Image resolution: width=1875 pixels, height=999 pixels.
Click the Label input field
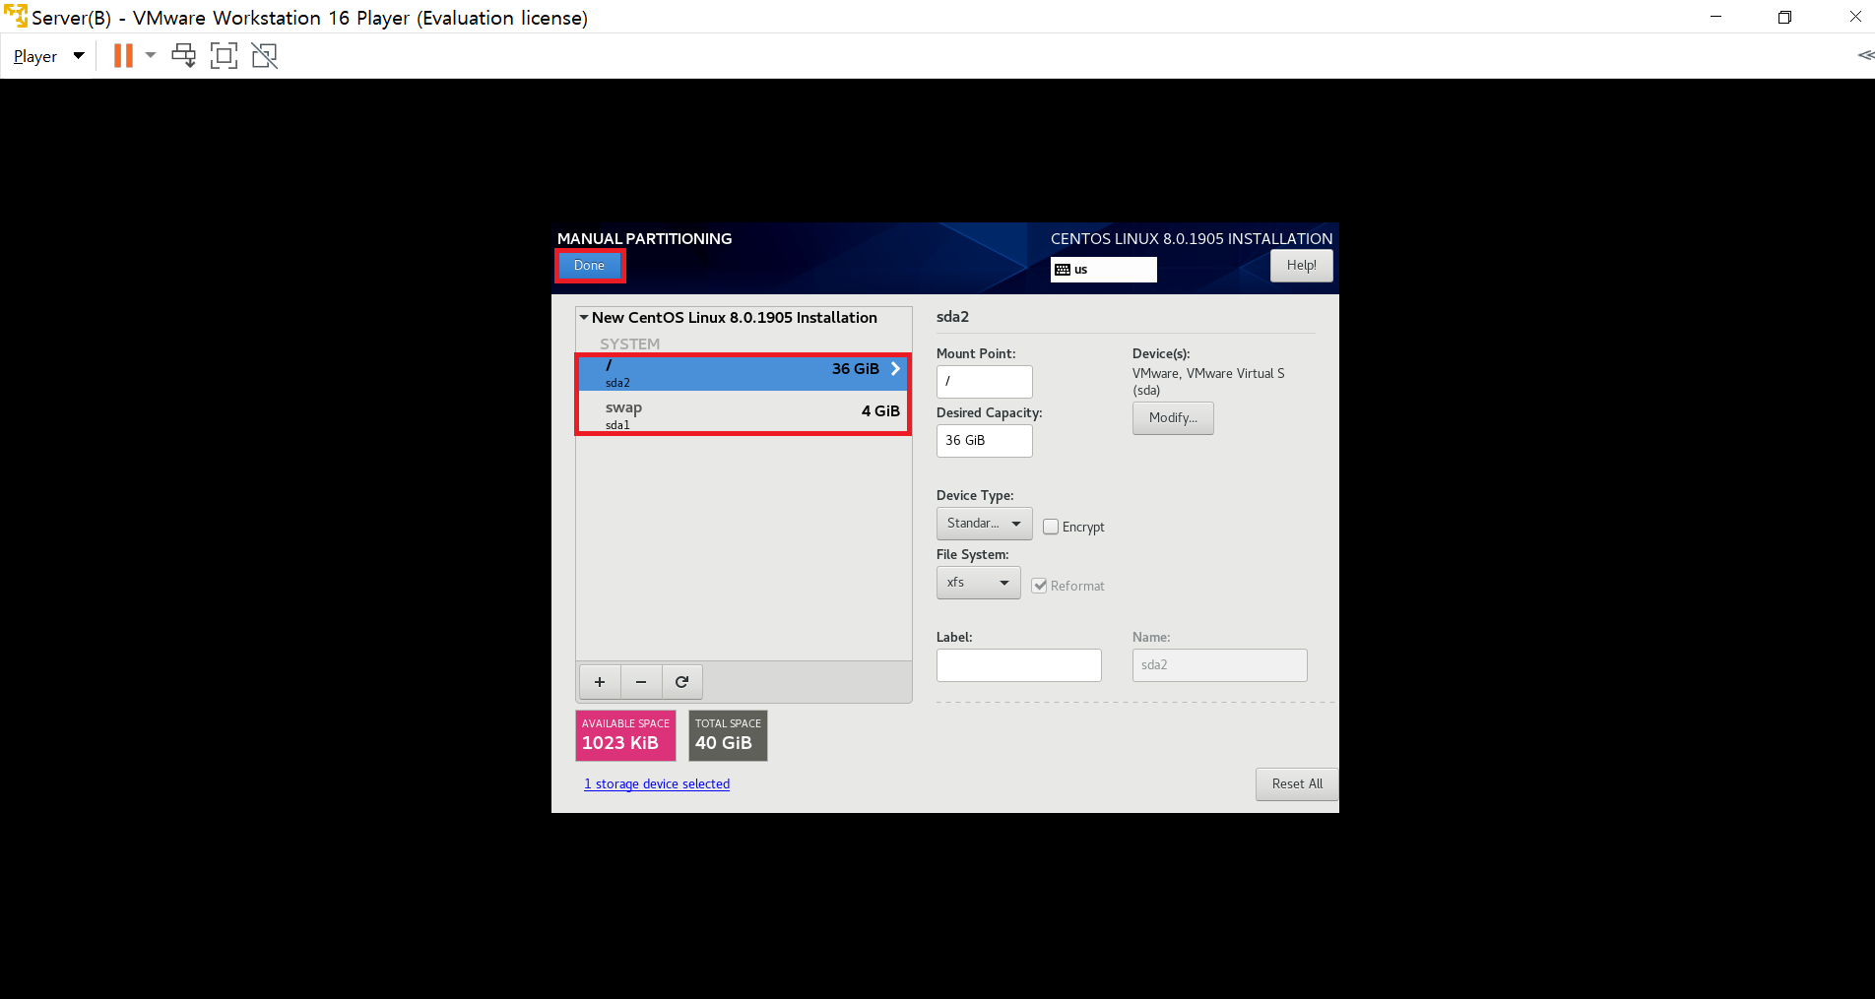pos(1018,665)
